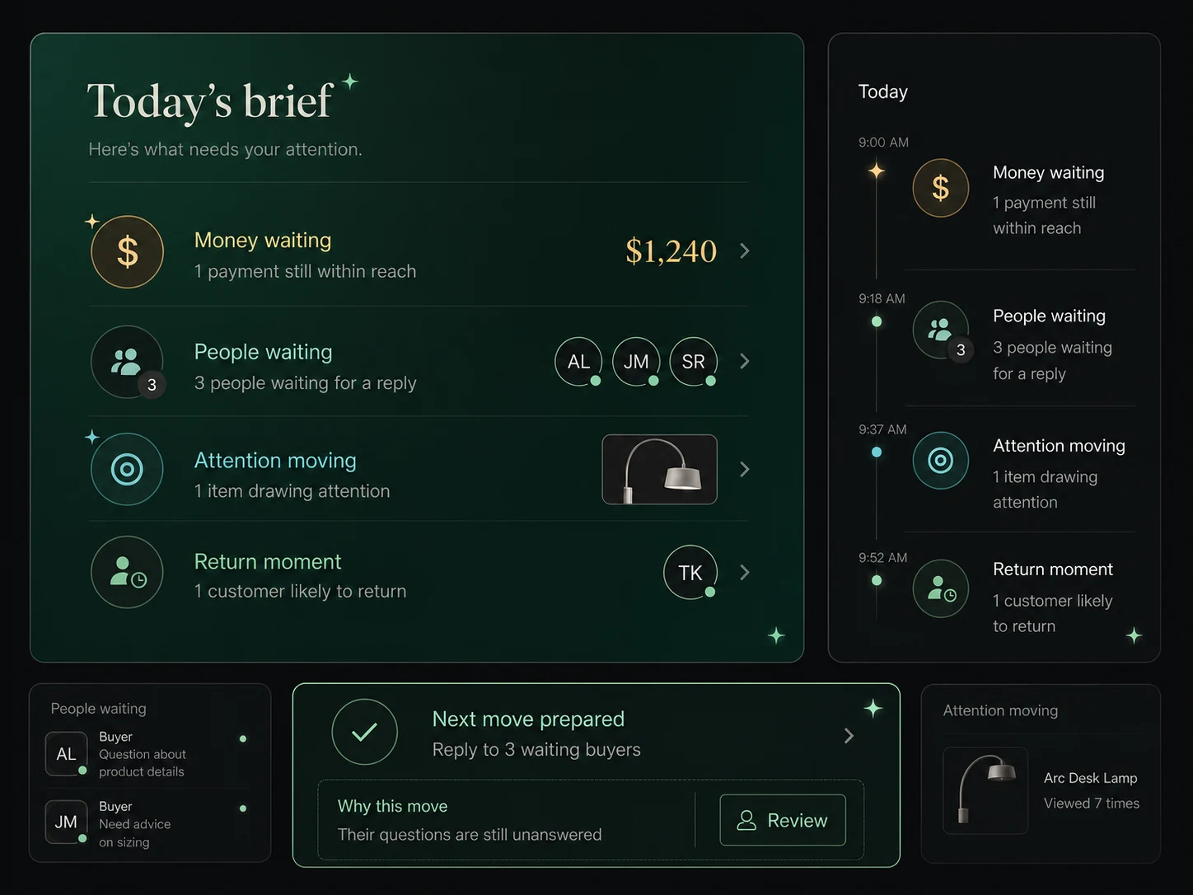Click Money waiting entry in Today timeline
The height and width of the screenshot is (895, 1193).
point(1049,172)
